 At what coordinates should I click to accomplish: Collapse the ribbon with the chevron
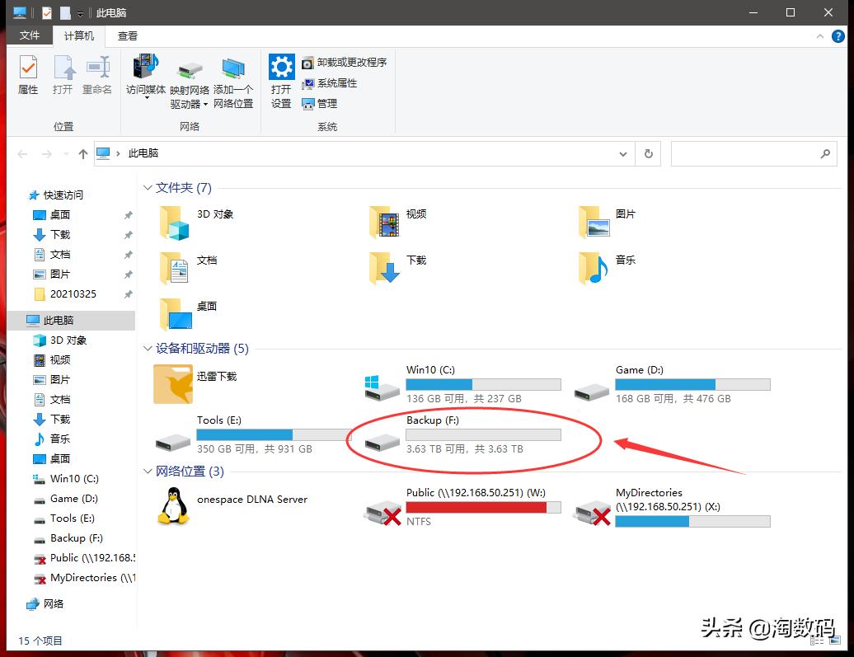coord(819,36)
